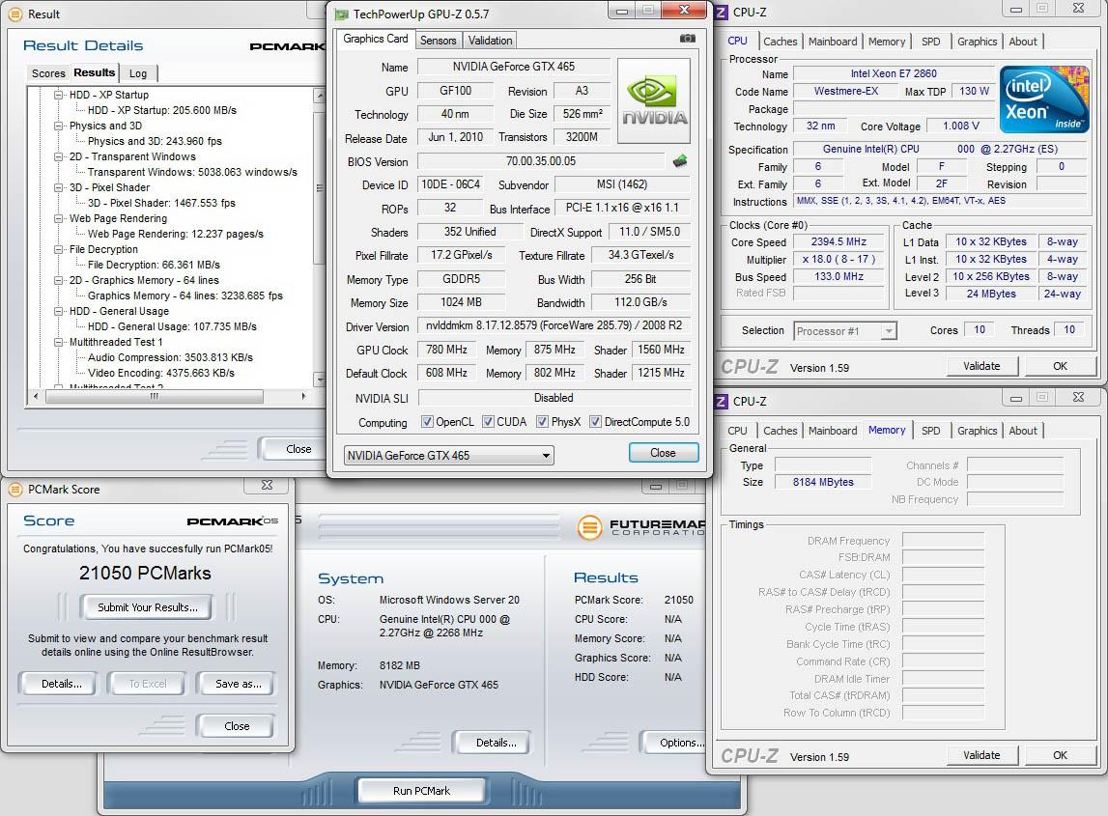Click Validate in top CPU-Z window
The height and width of the screenshot is (816, 1108).
click(x=981, y=366)
